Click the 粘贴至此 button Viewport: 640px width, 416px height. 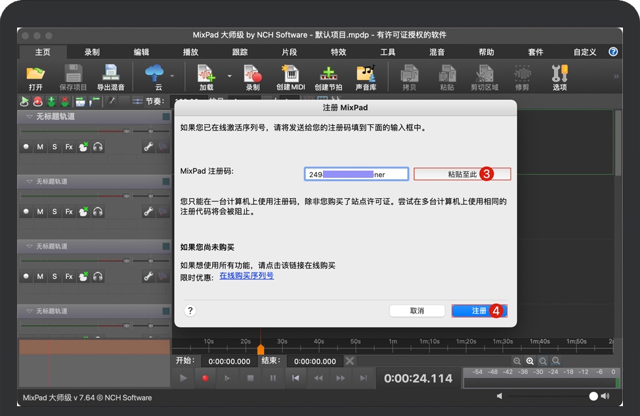coord(462,173)
